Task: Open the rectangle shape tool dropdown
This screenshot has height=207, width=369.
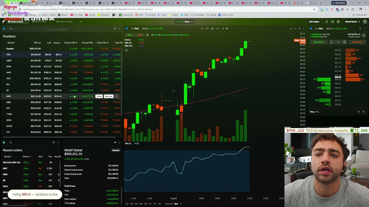Action: pos(208,28)
